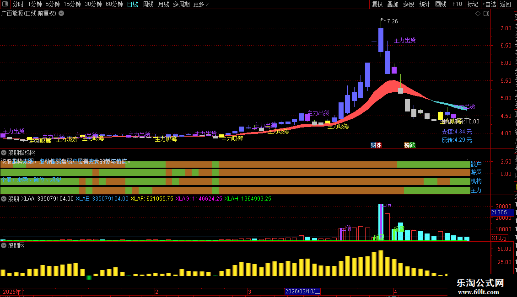Click the 散户 row label
The width and height of the screenshot is (517, 297).
coord(476,164)
